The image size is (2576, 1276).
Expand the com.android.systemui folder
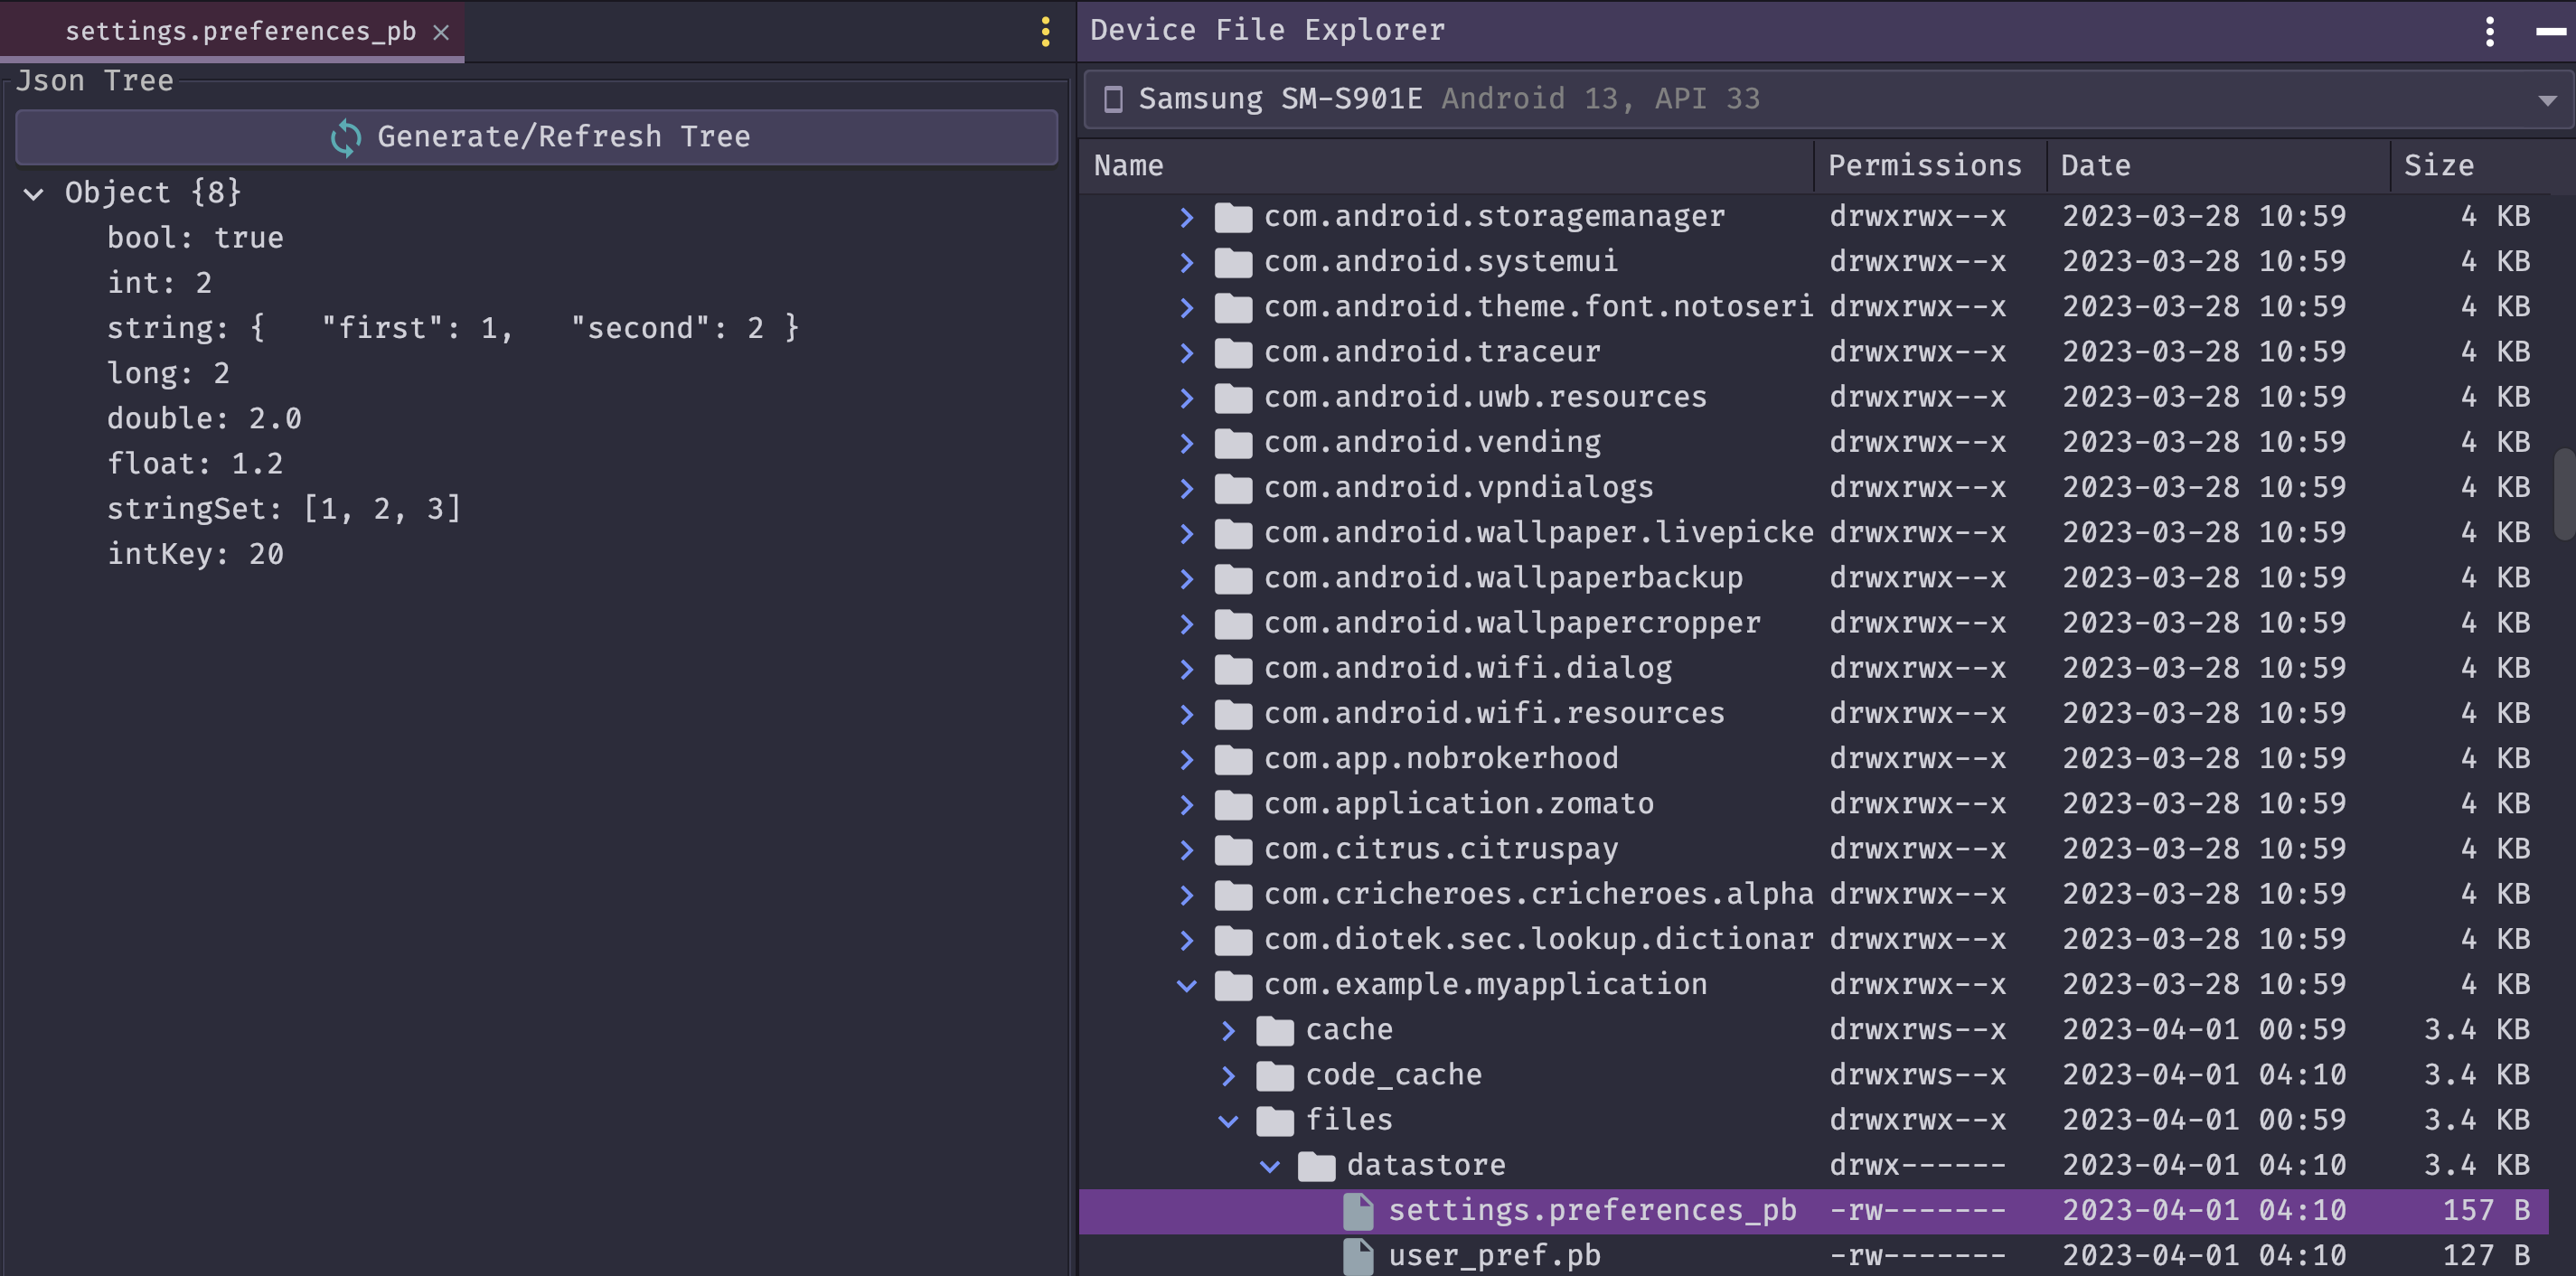(x=1187, y=262)
